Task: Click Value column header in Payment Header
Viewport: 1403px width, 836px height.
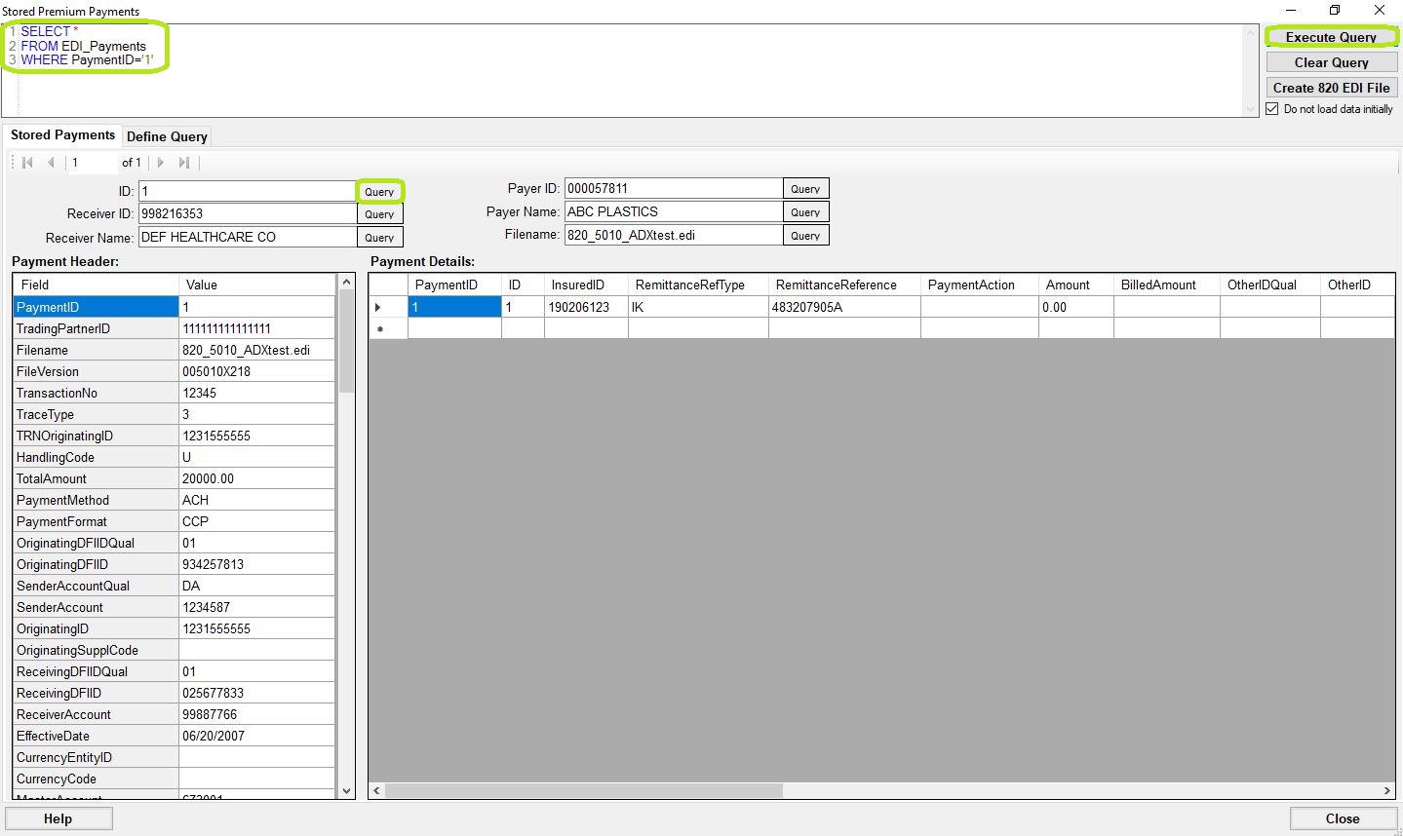Action: click(x=257, y=285)
